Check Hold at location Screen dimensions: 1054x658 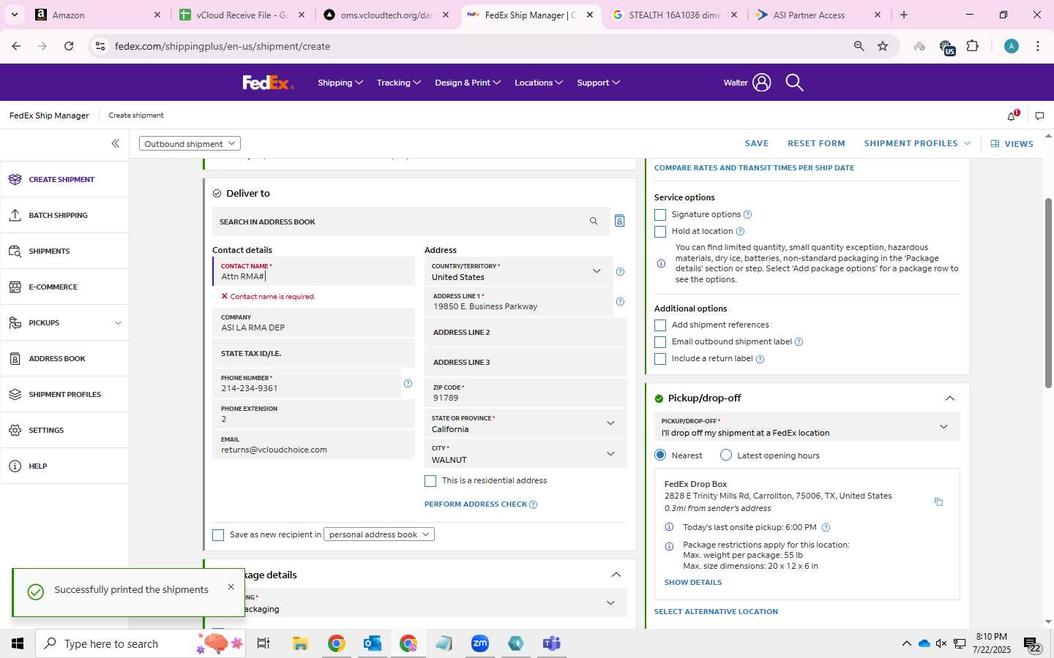pyautogui.click(x=660, y=232)
